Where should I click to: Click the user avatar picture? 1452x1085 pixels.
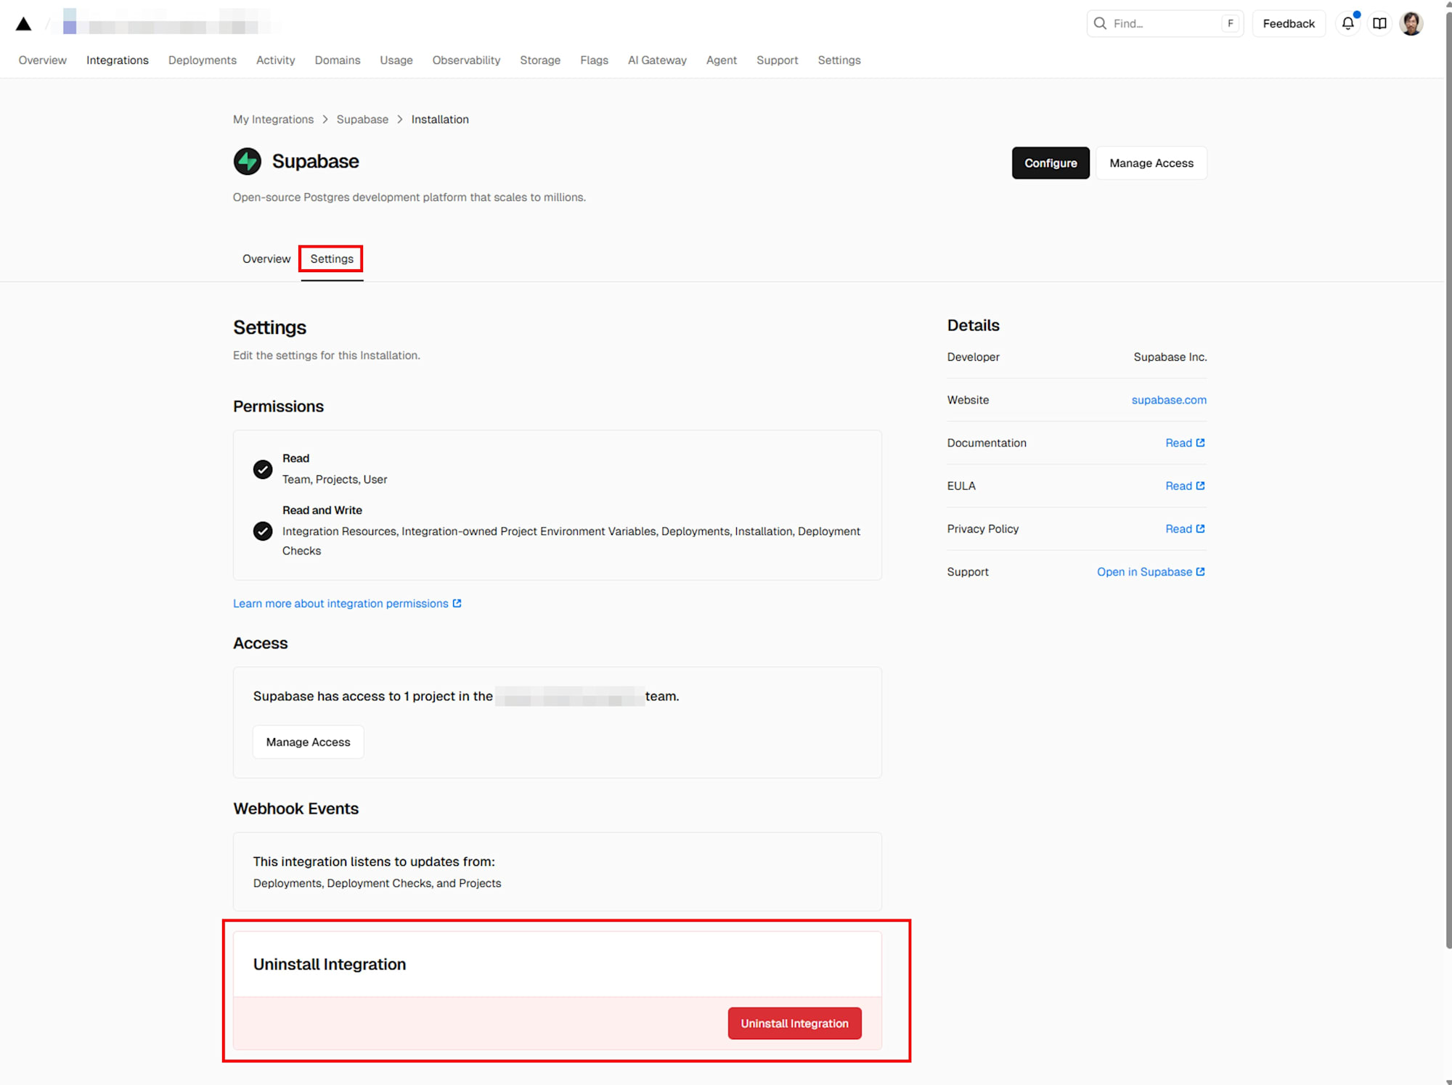point(1411,23)
